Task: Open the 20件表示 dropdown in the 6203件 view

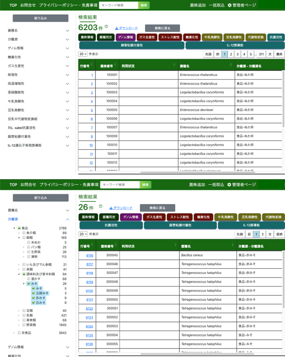Action: (x=83, y=54)
